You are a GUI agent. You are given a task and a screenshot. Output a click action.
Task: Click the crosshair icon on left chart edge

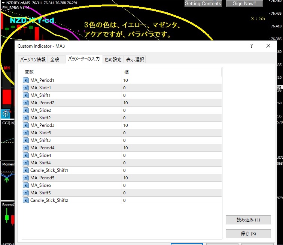coord(6,113)
